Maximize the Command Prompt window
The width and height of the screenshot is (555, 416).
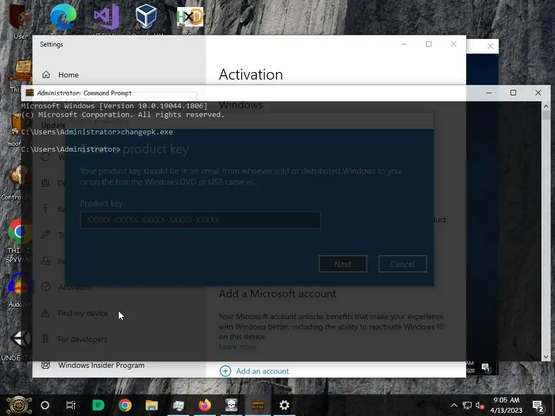point(513,93)
